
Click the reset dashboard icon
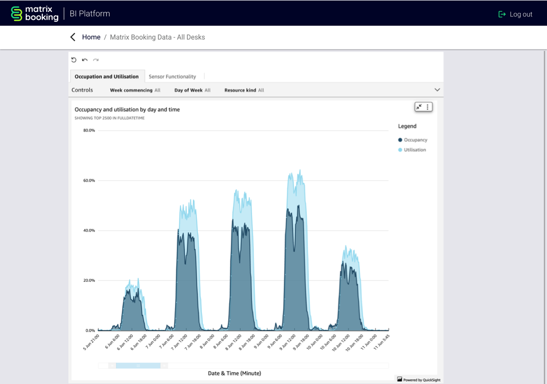coord(74,60)
